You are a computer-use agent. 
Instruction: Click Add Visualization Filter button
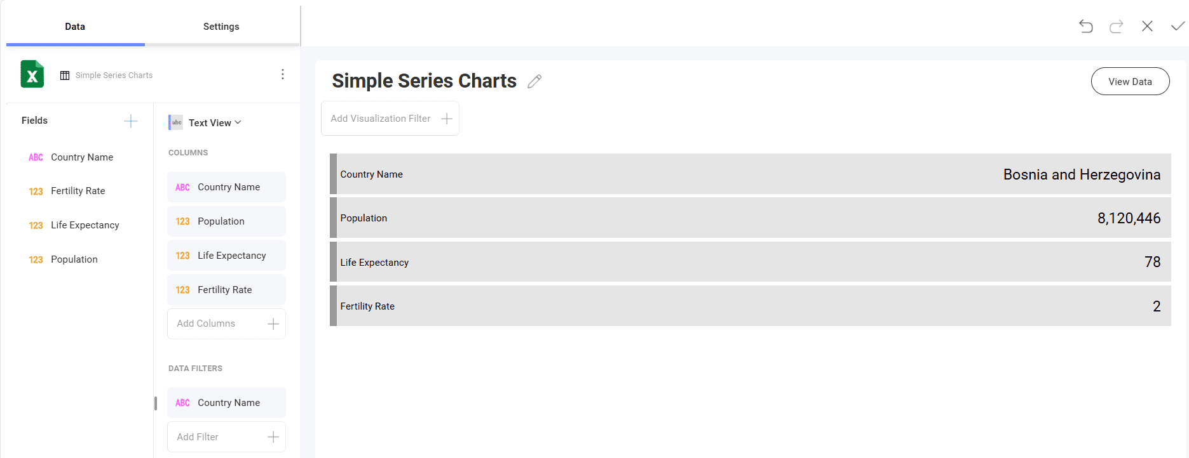coord(390,119)
